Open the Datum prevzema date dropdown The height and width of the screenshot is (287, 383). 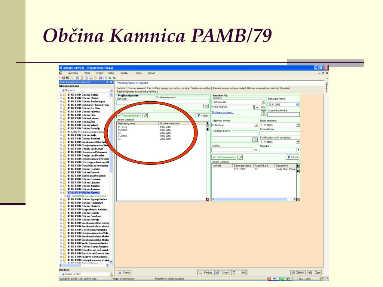coord(297,105)
